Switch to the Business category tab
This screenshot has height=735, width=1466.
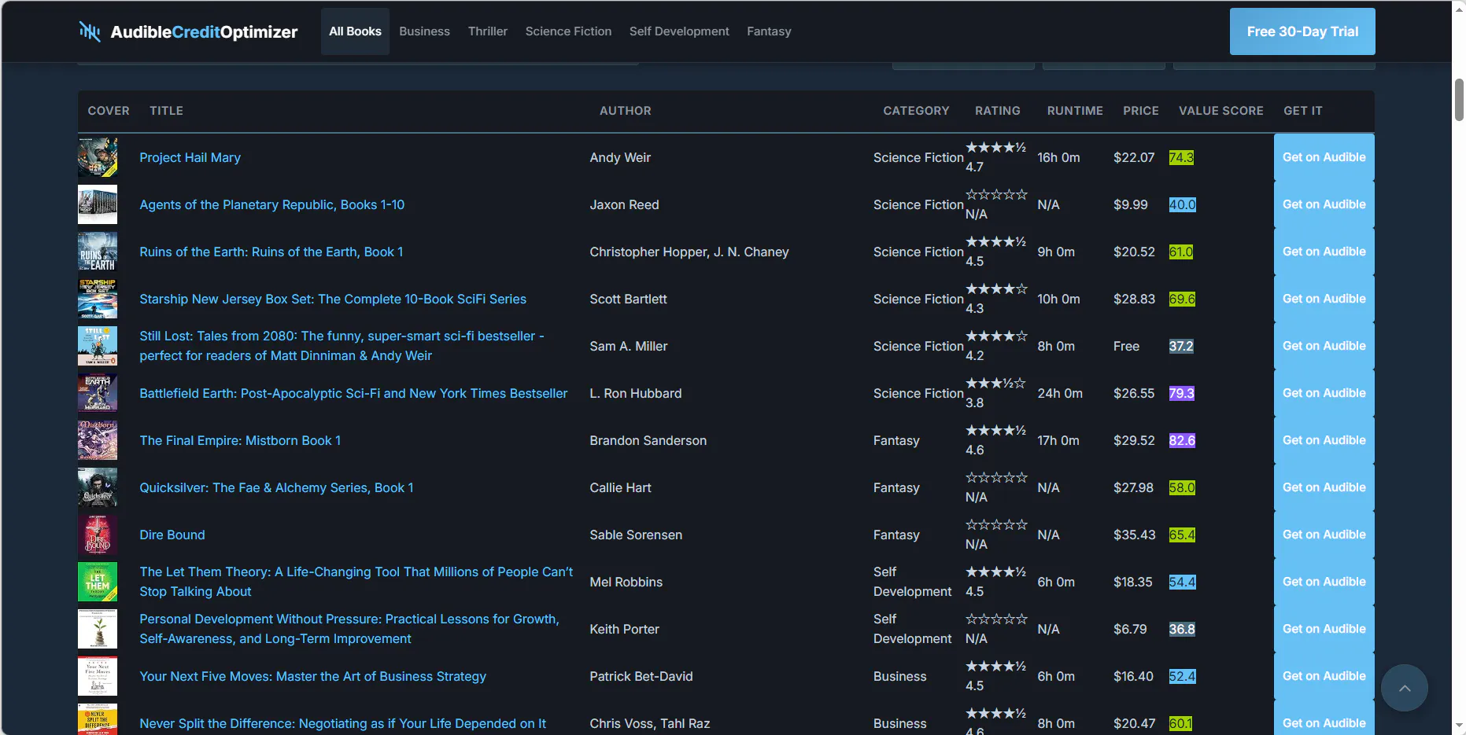point(424,31)
